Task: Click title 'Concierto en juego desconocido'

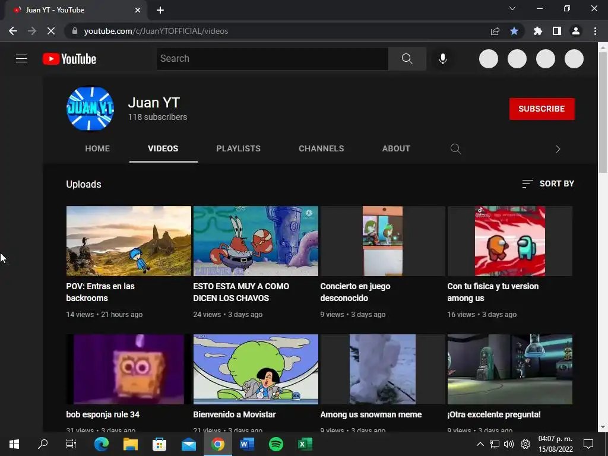Action: point(355,292)
